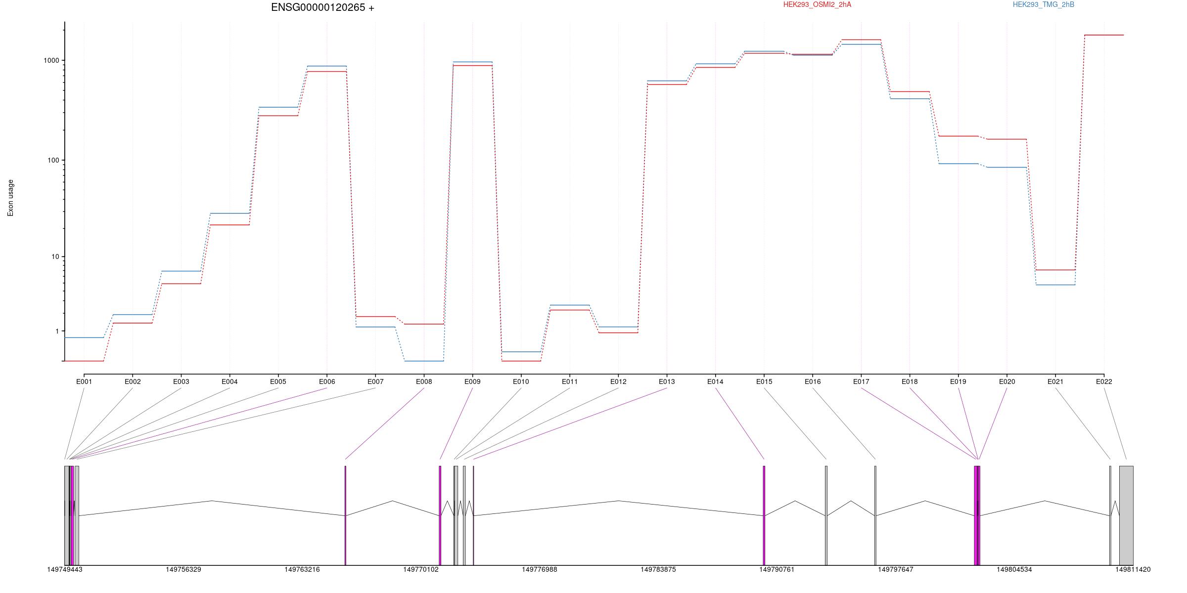Click the E010 exon label
The image size is (1187, 593).
[521, 381]
